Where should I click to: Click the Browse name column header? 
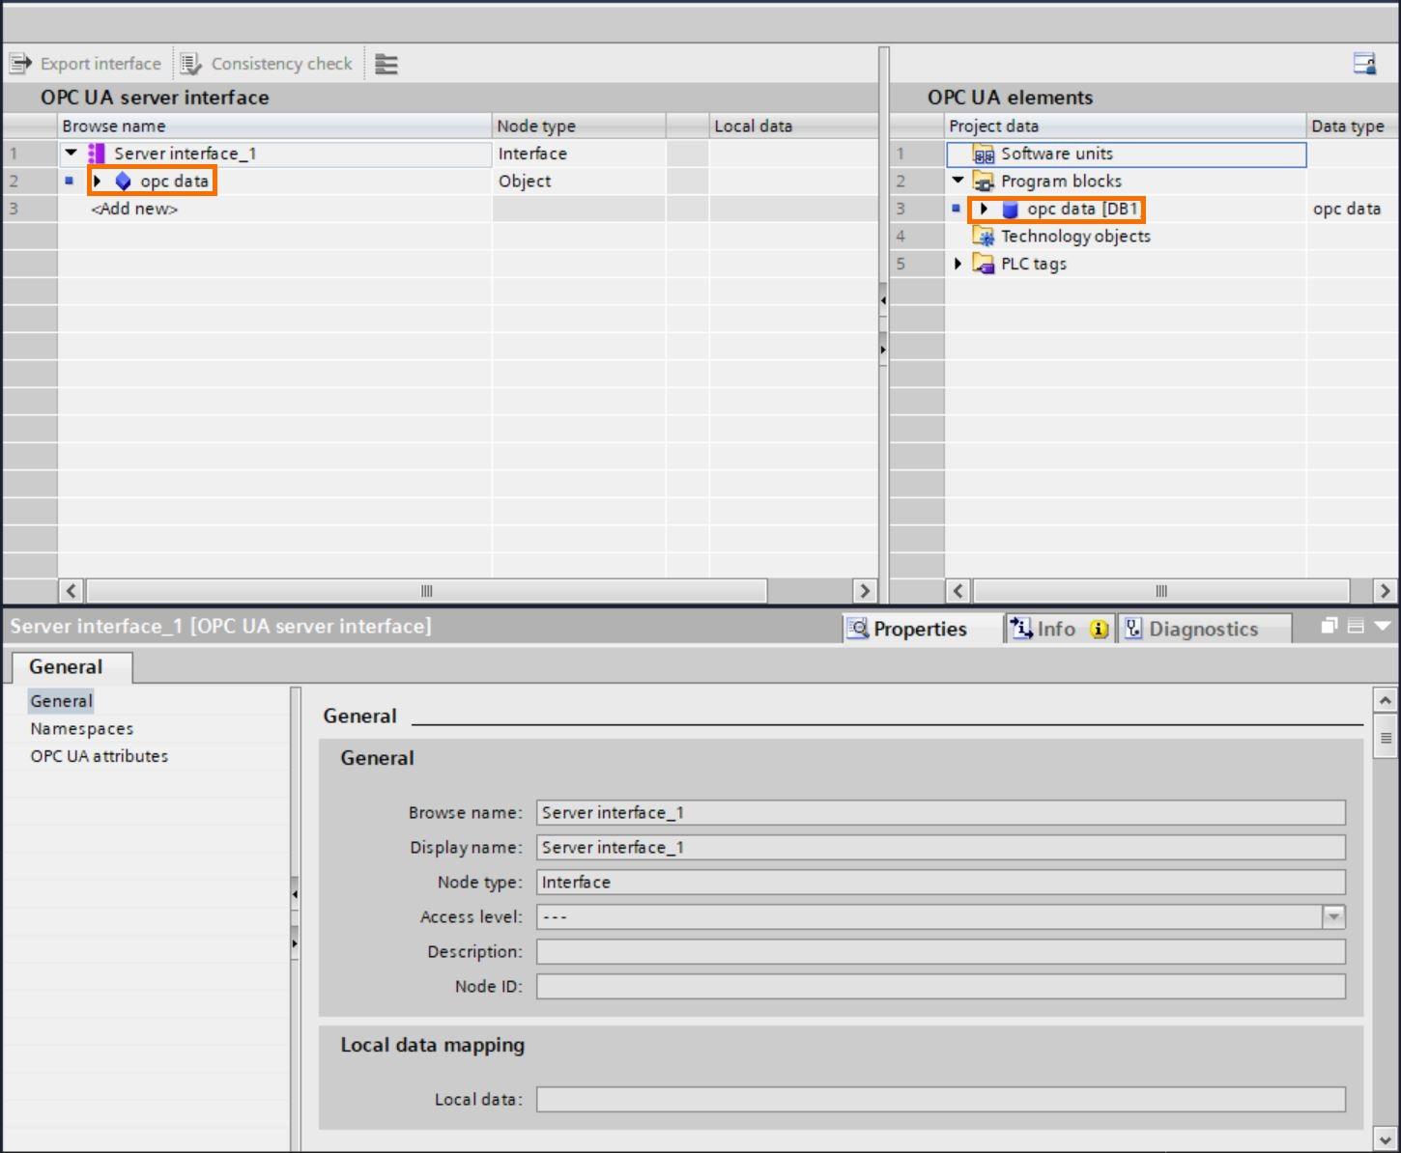[x=274, y=127]
